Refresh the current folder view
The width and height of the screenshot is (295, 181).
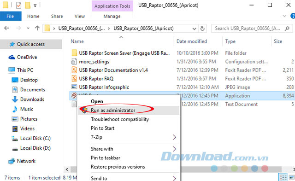(202, 29)
